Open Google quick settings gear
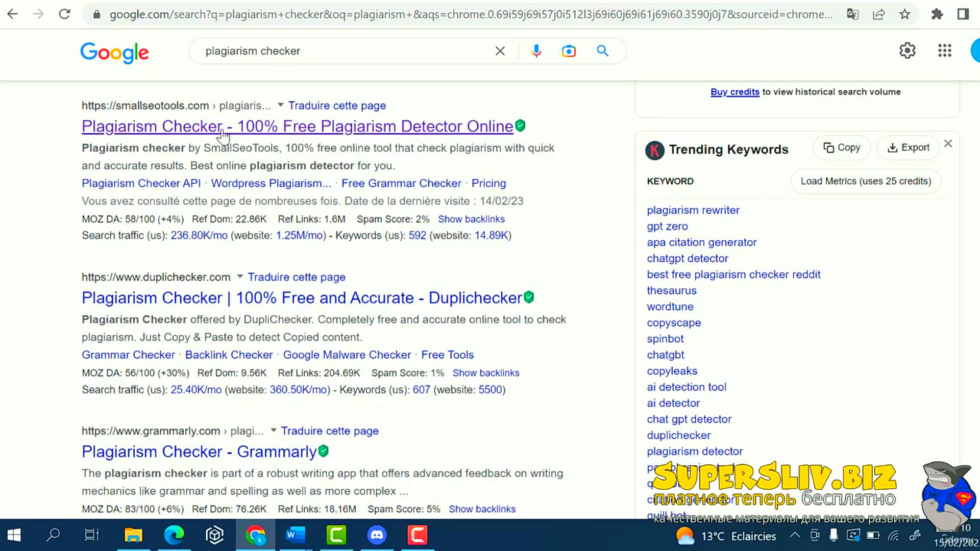This screenshot has height=551, width=980. (x=908, y=51)
